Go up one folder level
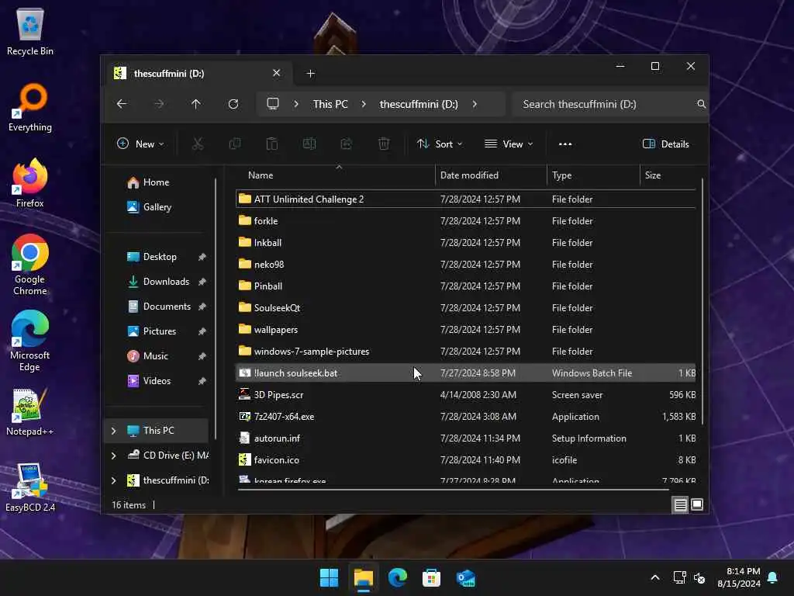794x596 pixels. [196, 104]
